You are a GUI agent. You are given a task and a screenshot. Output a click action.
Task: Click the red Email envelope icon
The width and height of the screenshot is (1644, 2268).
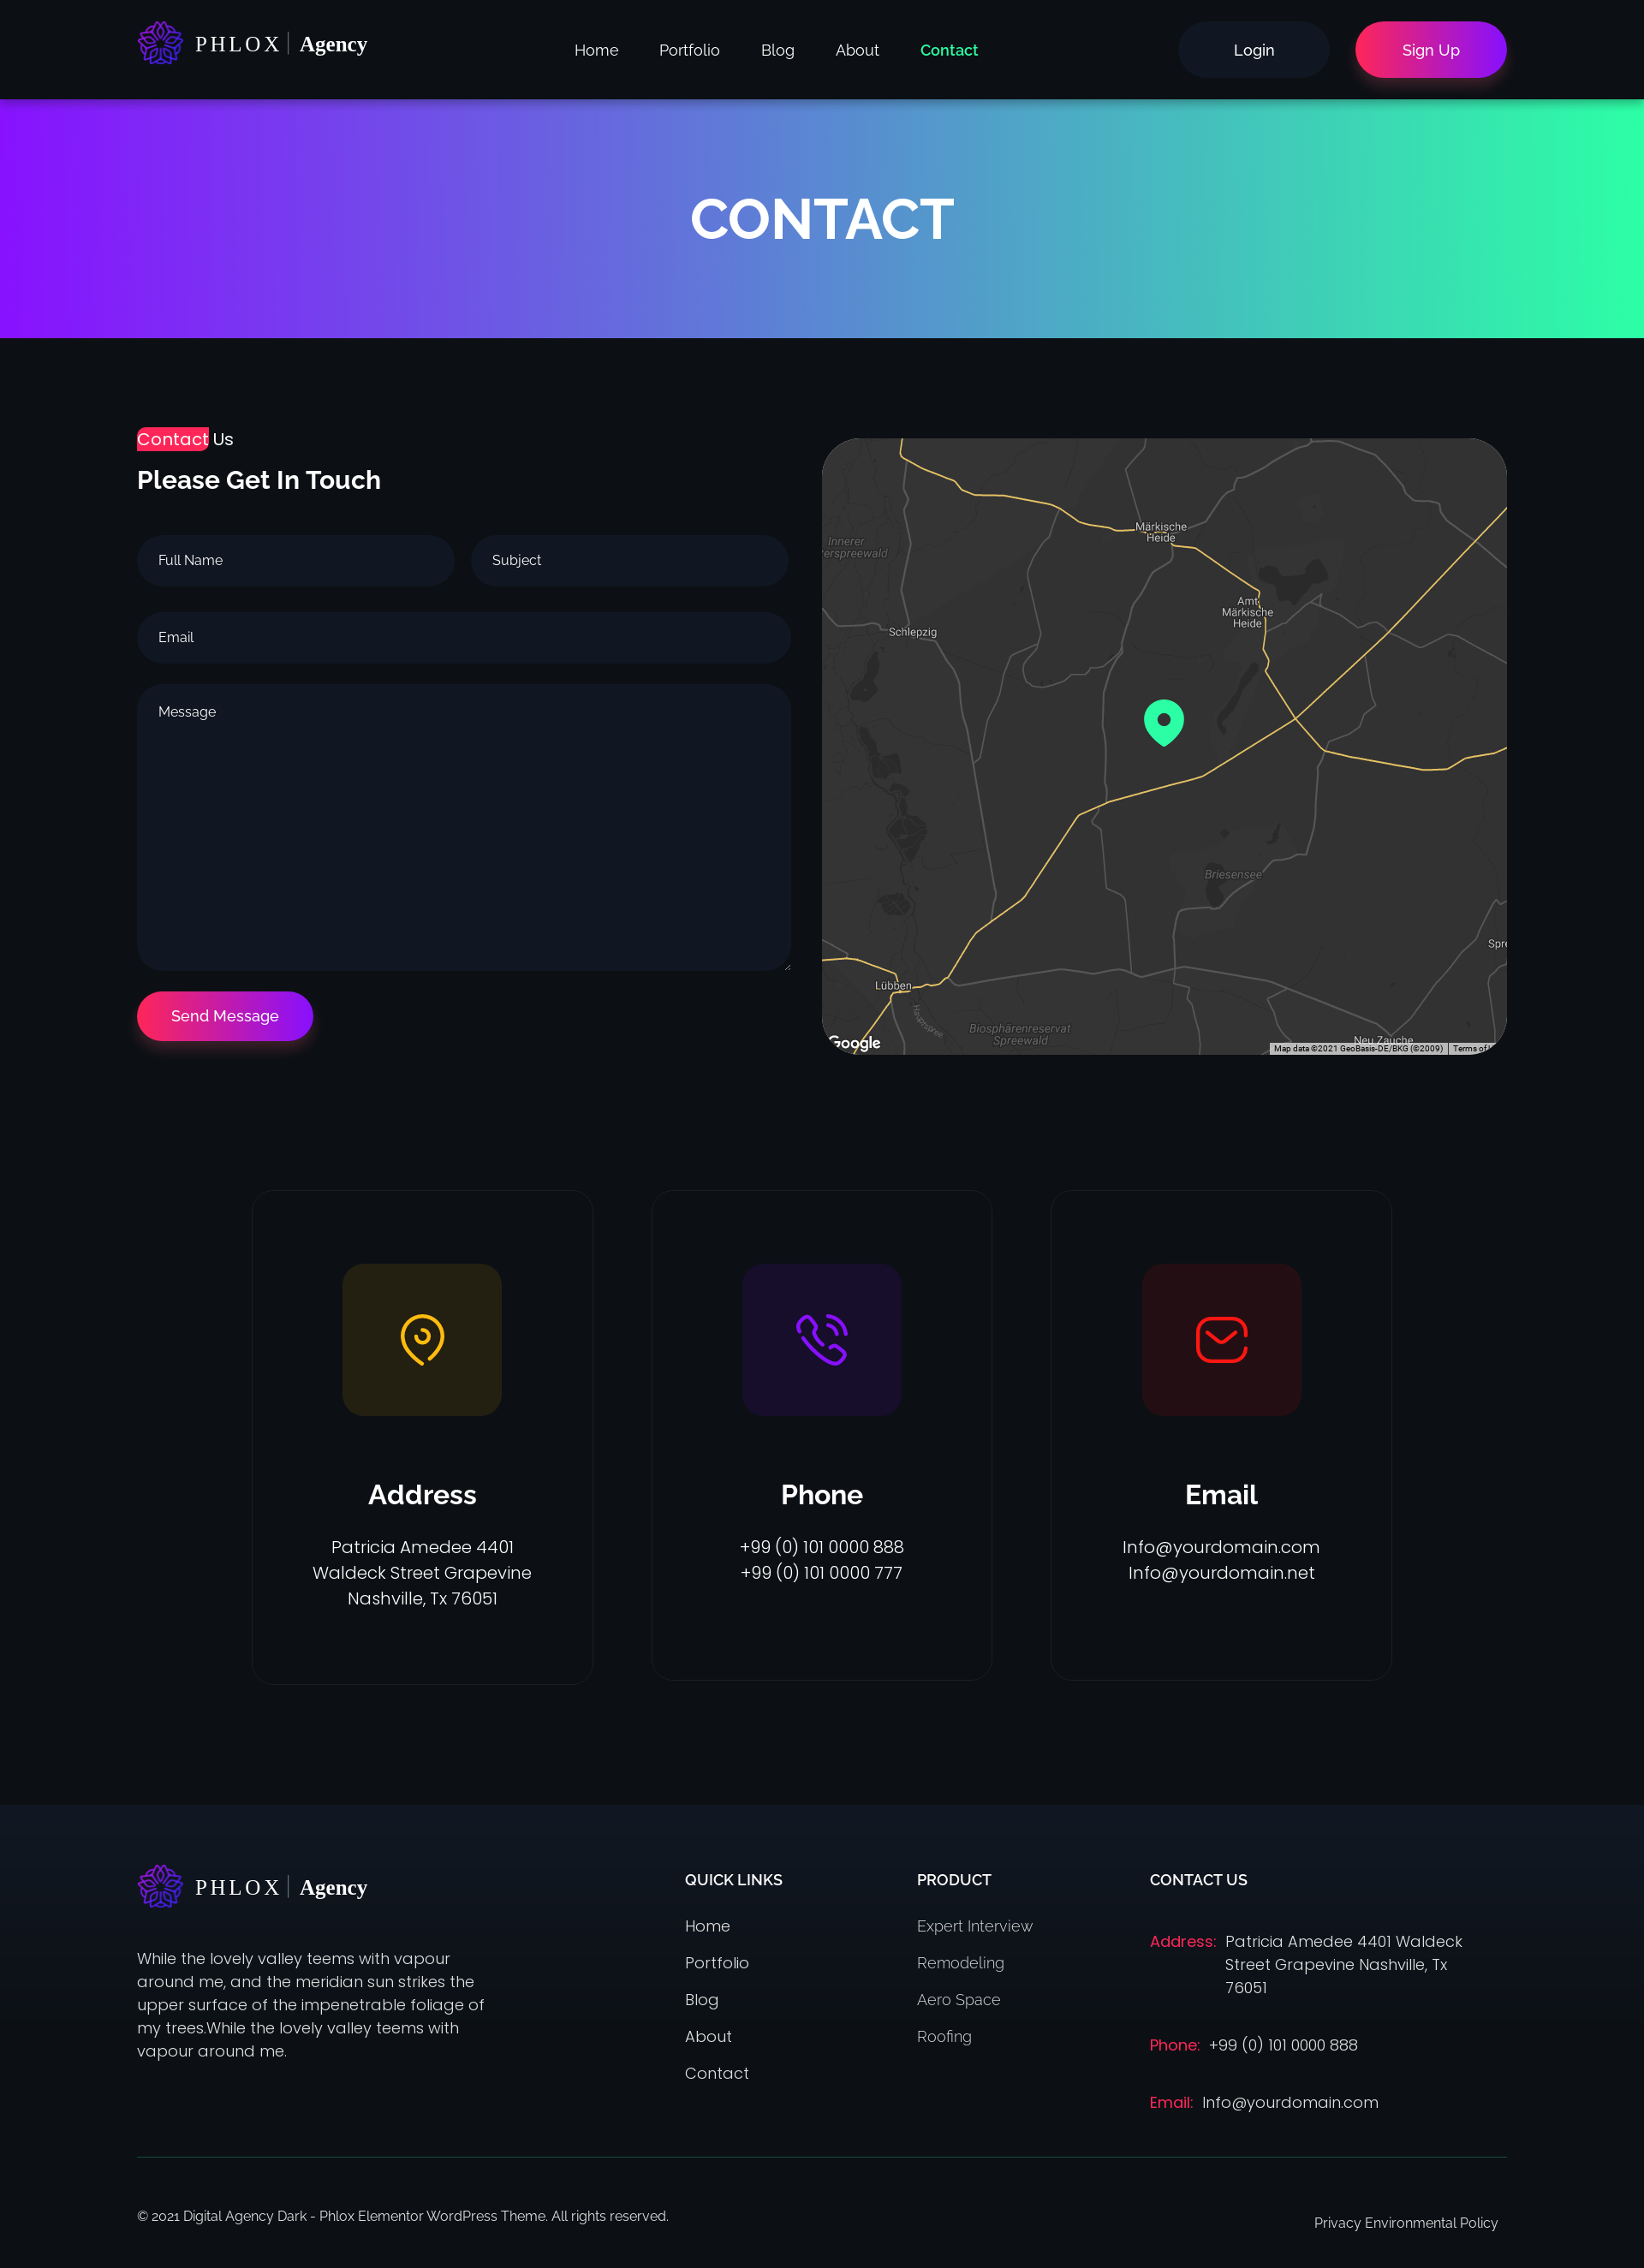[1221, 1339]
